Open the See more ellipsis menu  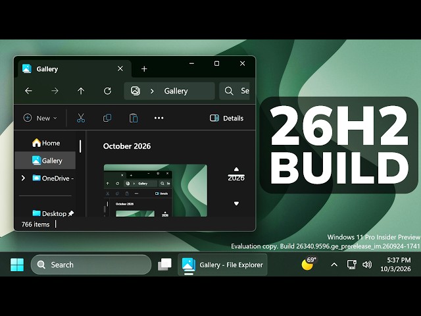click(159, 118)
